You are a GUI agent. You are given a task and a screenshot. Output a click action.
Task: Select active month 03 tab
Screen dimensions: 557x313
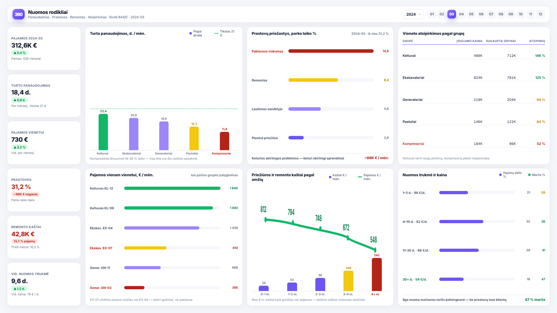click(x=452, y=14)
